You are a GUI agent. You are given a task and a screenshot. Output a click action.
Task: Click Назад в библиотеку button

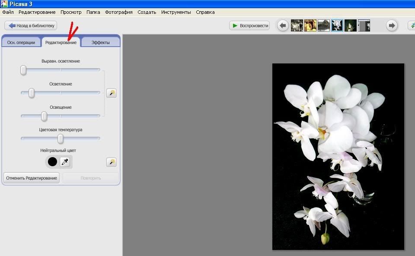coord(31,26)
